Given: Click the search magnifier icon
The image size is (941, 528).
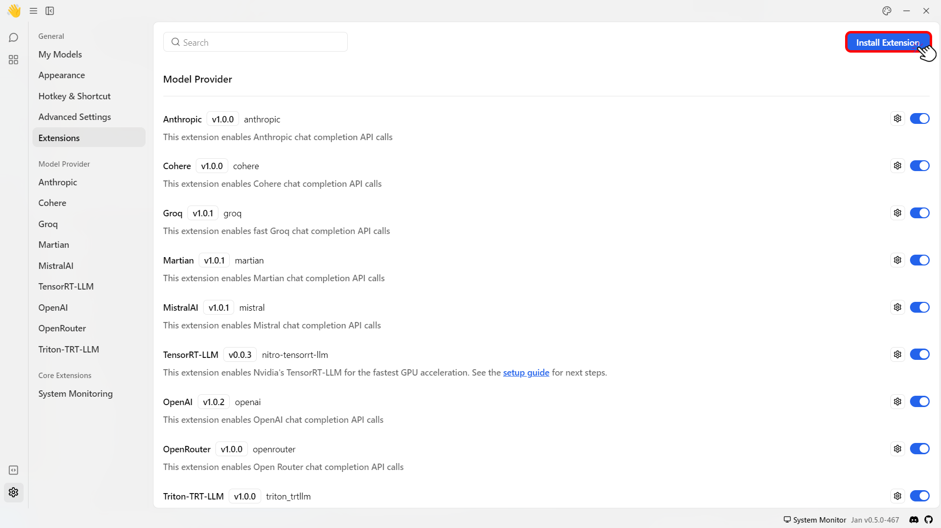Looking at the screenshot, I should (x=175, y=42).
